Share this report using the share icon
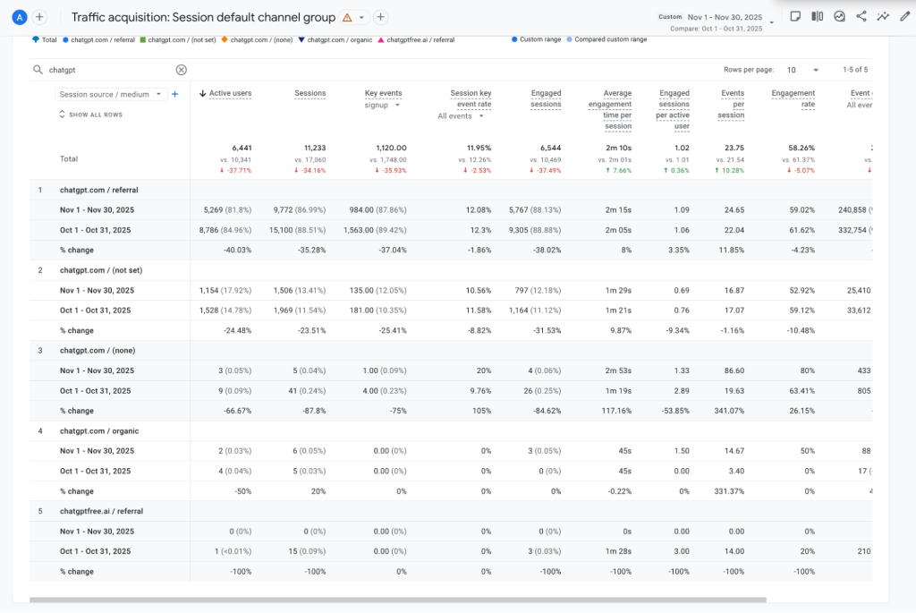Viewport: 916px width, 613px height. point(861,16)
